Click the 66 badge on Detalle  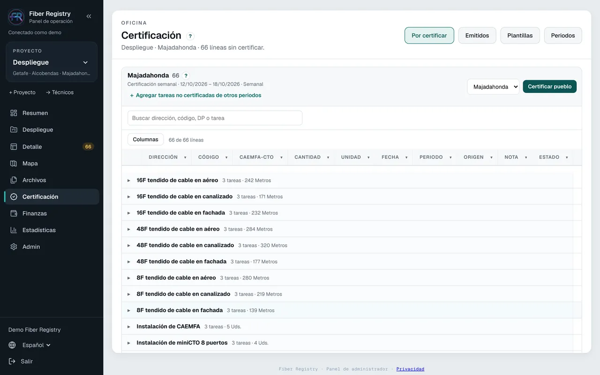(88, 147)
